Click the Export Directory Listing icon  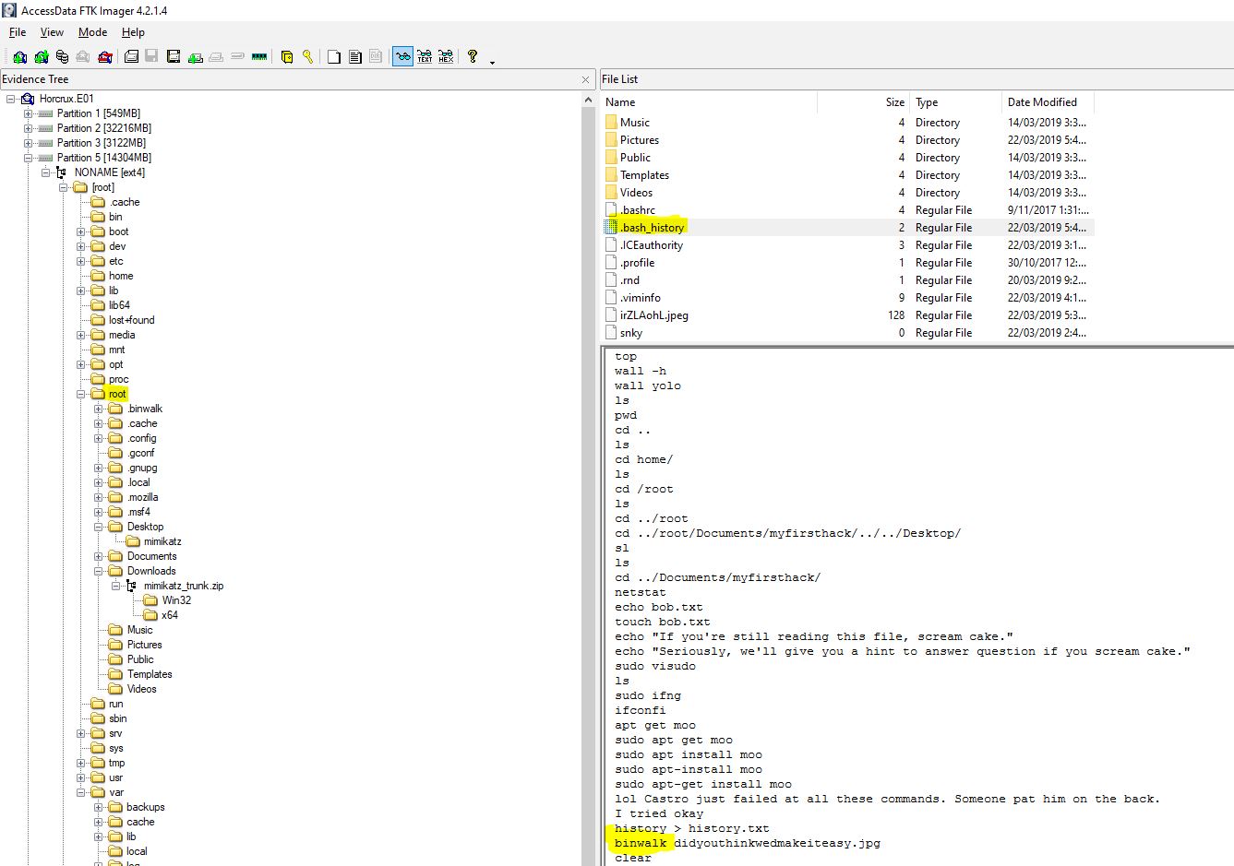[376, 57]
